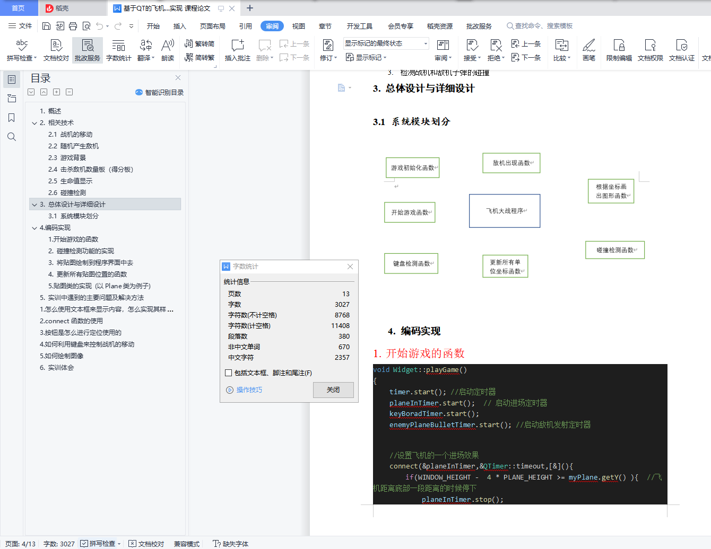Open the 显示标记 dropdown
The height and width of the screenshot is (549, 711).
(x=366, y=57)
